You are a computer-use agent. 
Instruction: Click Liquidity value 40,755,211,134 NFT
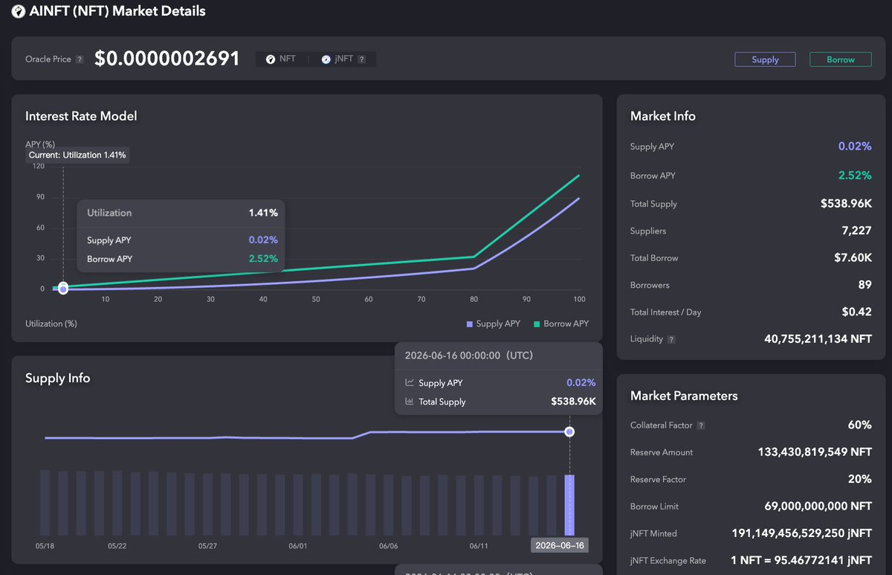coord(818,339)
